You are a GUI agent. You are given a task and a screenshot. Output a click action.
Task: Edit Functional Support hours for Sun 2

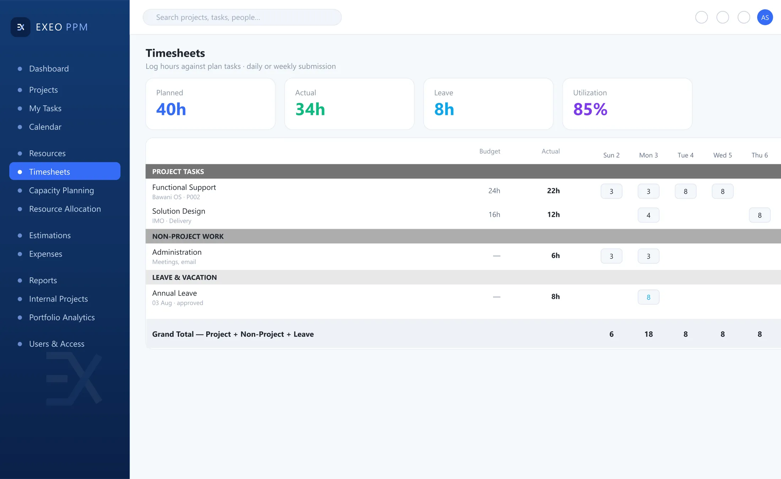coord(611,191)
